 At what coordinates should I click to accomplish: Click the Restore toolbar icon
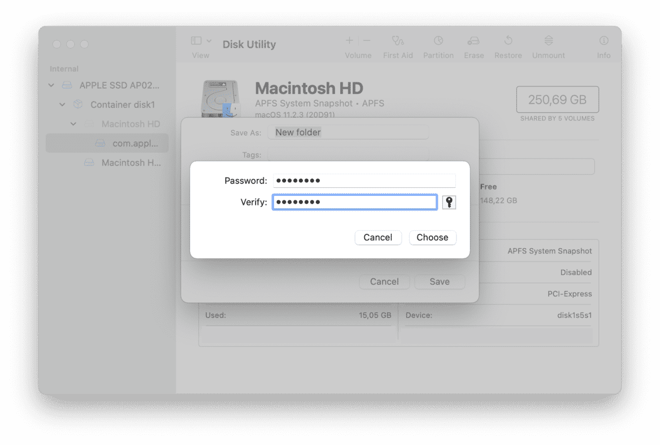[x=508, y=41]
